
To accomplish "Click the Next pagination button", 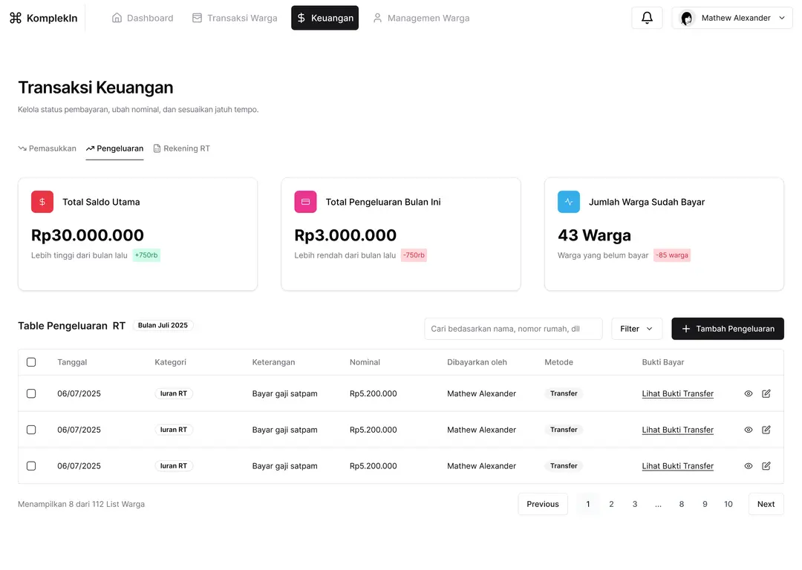I will (766, 504).
